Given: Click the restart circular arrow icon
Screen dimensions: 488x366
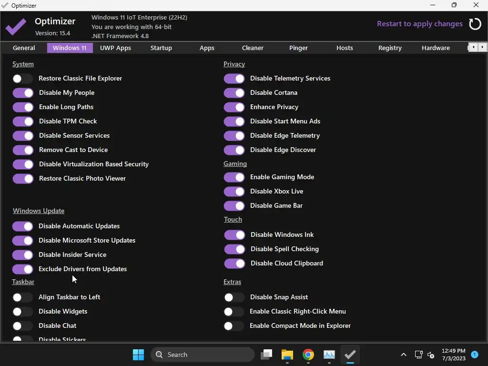Looking at the screenshot, I should pyautogui.click(x=475, y=24).
